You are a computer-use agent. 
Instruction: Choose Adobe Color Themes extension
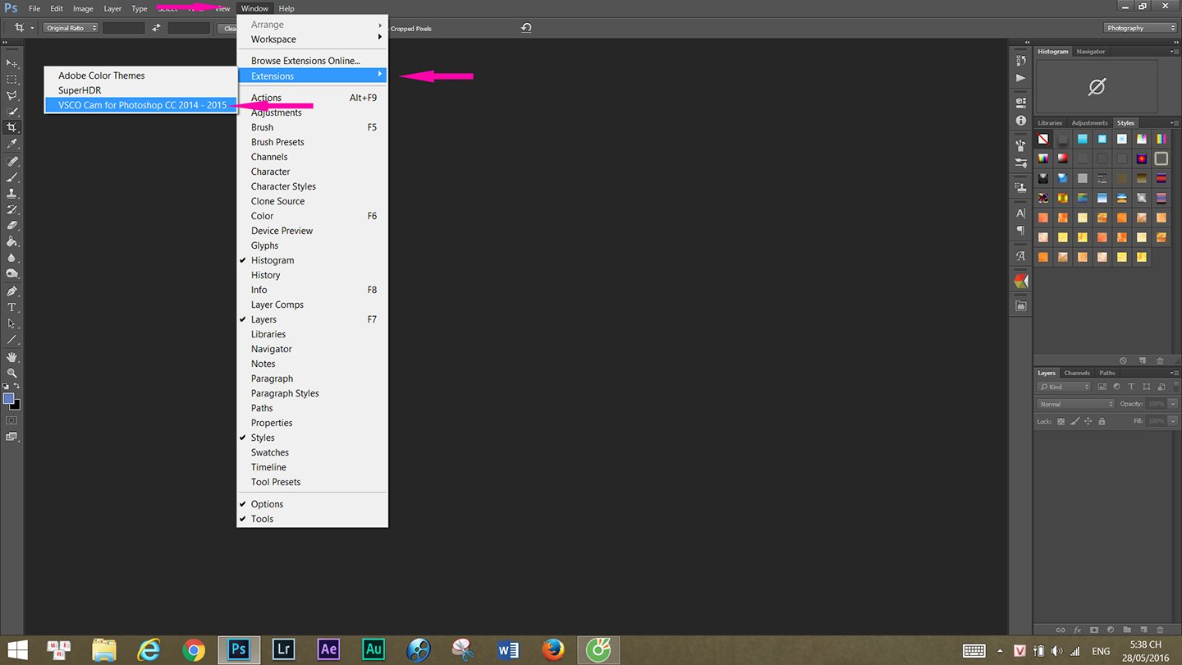pyautogui.click(x=141, y=76)
